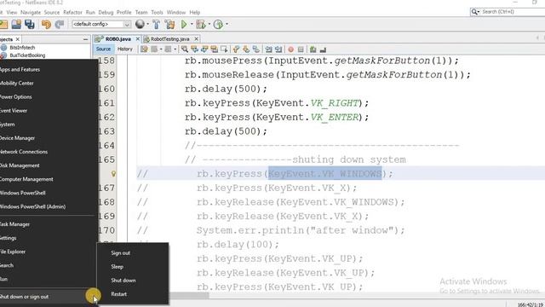Viewport: 545px width, 307px height.
Task: Click the Find Next Occurrence icon
Action: click(204, 49)
